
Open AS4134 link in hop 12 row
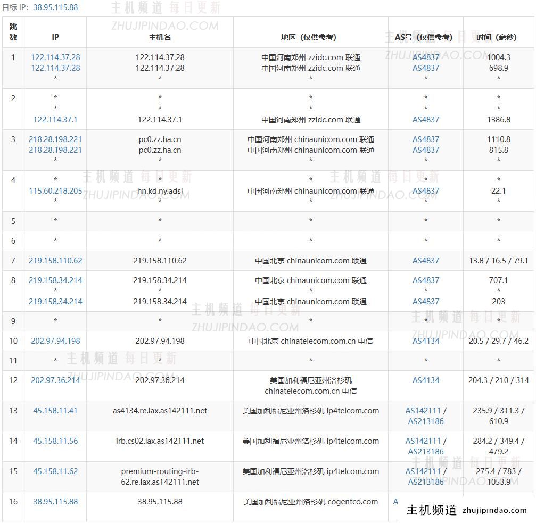(426, 380)
